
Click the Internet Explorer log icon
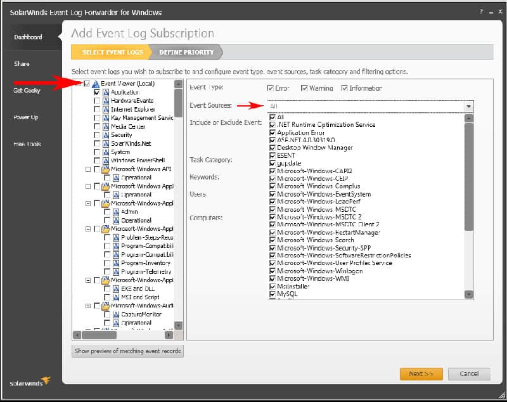[106, 109]
